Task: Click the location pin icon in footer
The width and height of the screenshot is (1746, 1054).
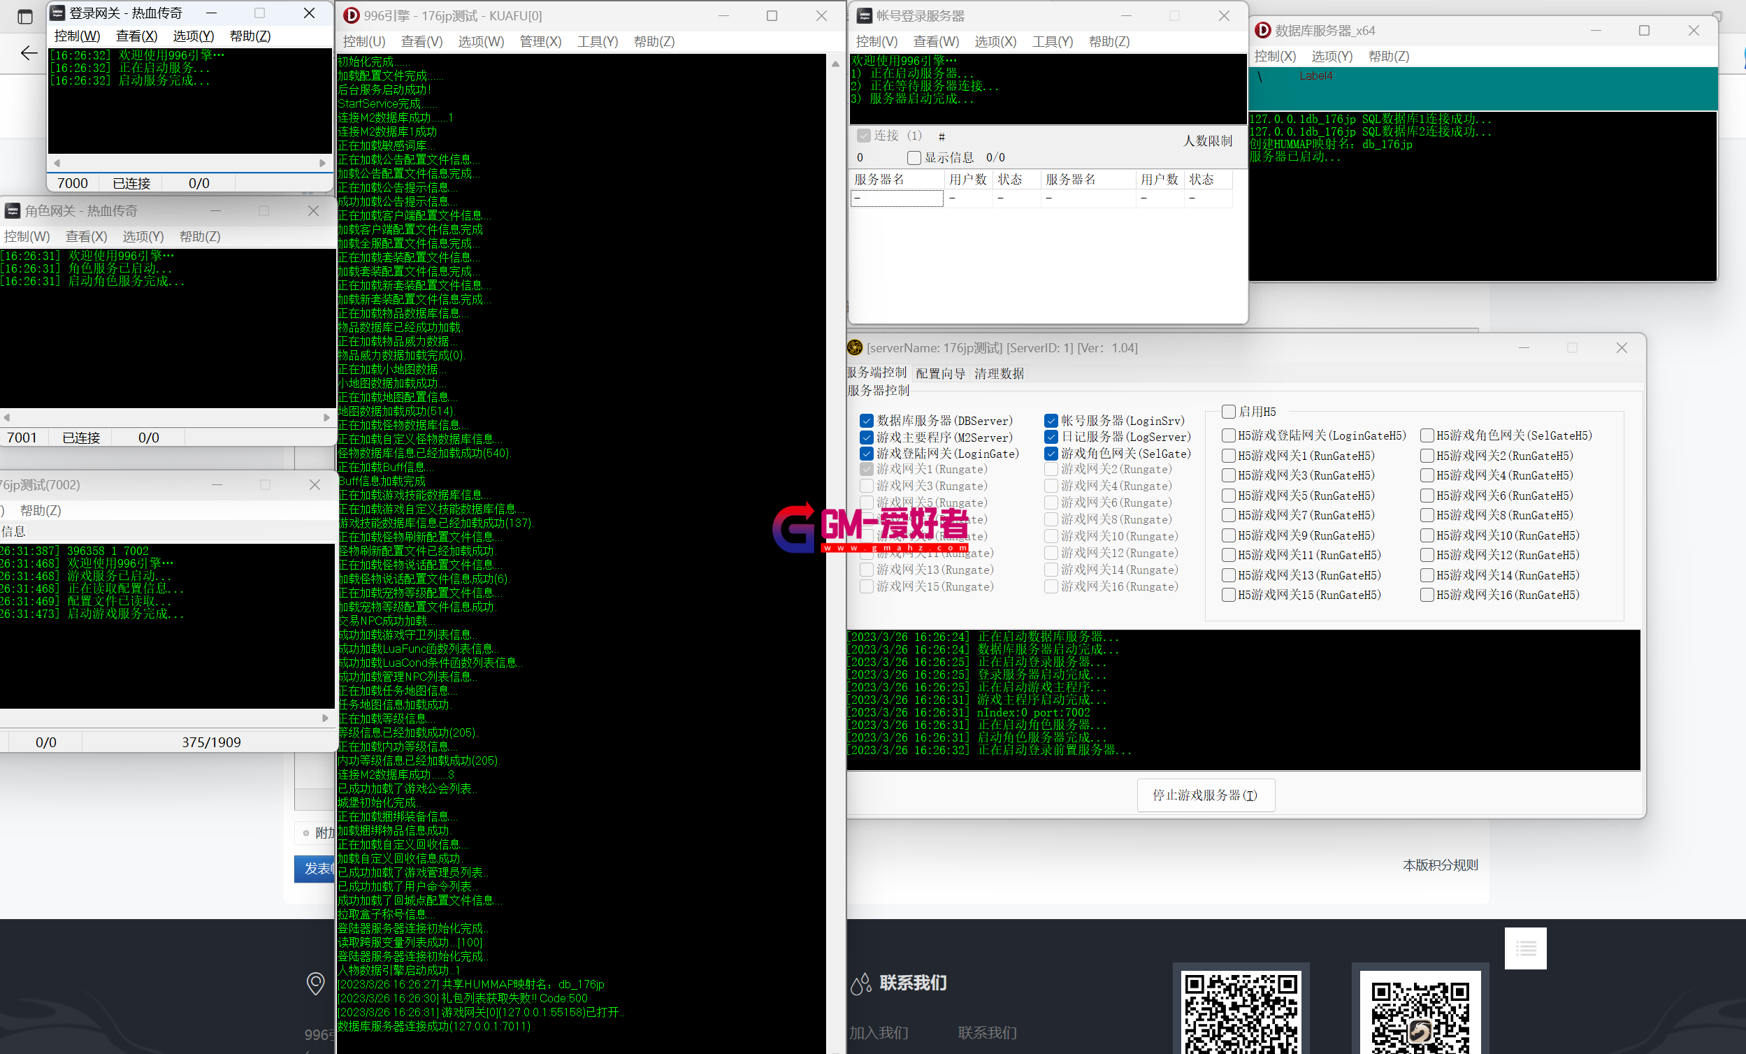Action: [x=315, y=983]
